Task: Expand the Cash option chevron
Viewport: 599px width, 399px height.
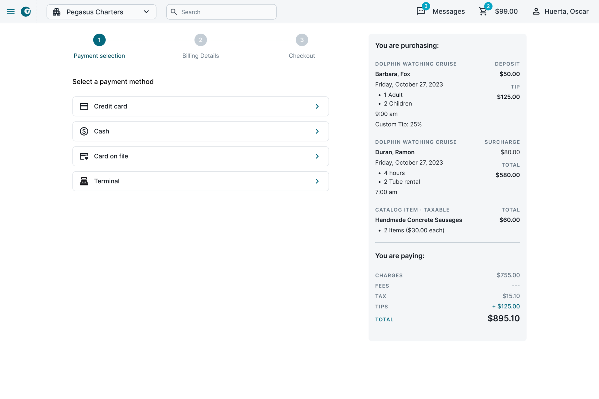Action: pyautogui.click(x=317, y=131)
